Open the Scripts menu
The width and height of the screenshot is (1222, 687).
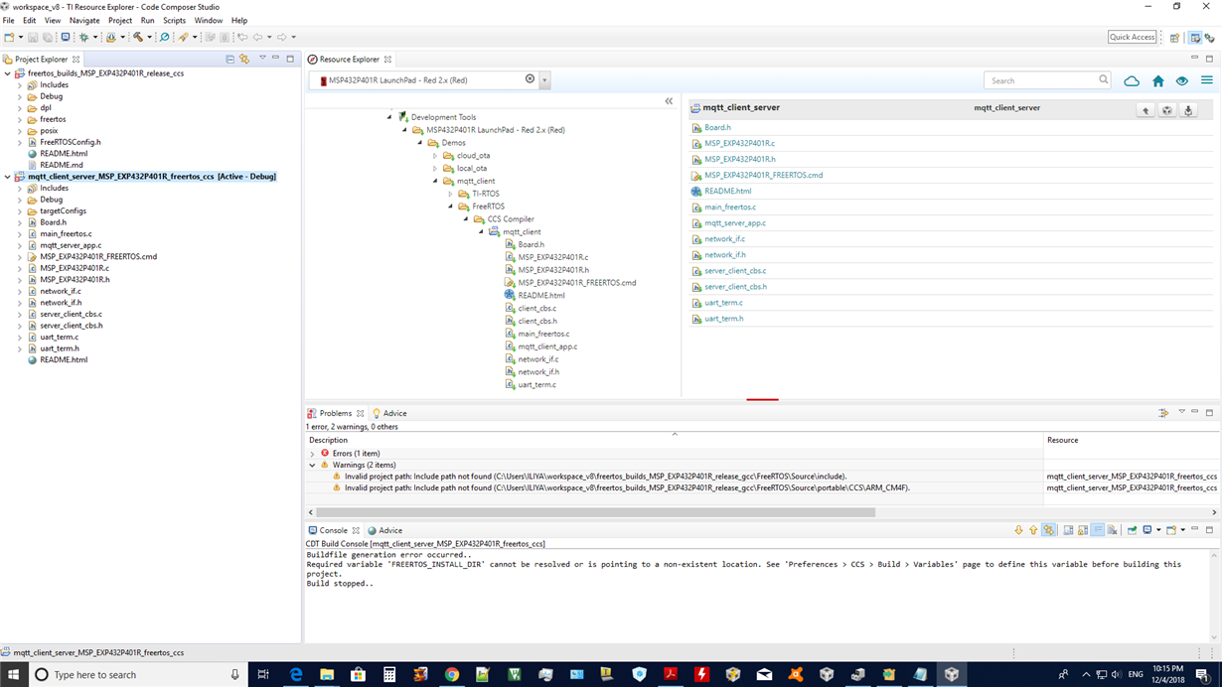click(x=174, y=20)
